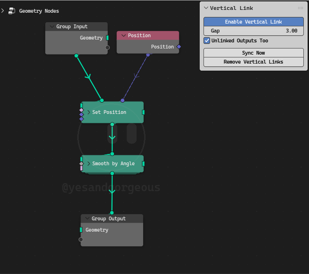Collapse the Position node

[x=123, y=35]
